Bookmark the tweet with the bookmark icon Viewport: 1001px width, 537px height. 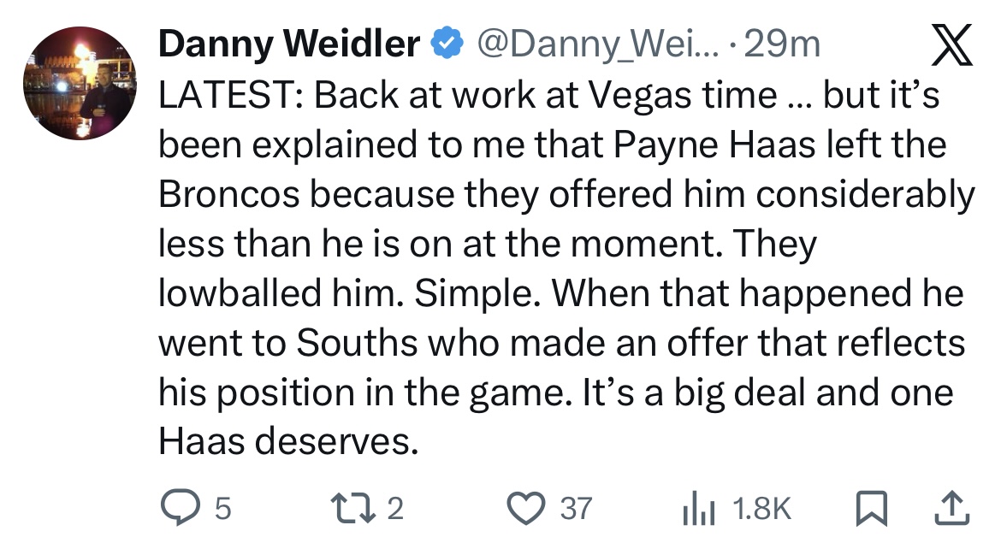(x=872, y=508)
